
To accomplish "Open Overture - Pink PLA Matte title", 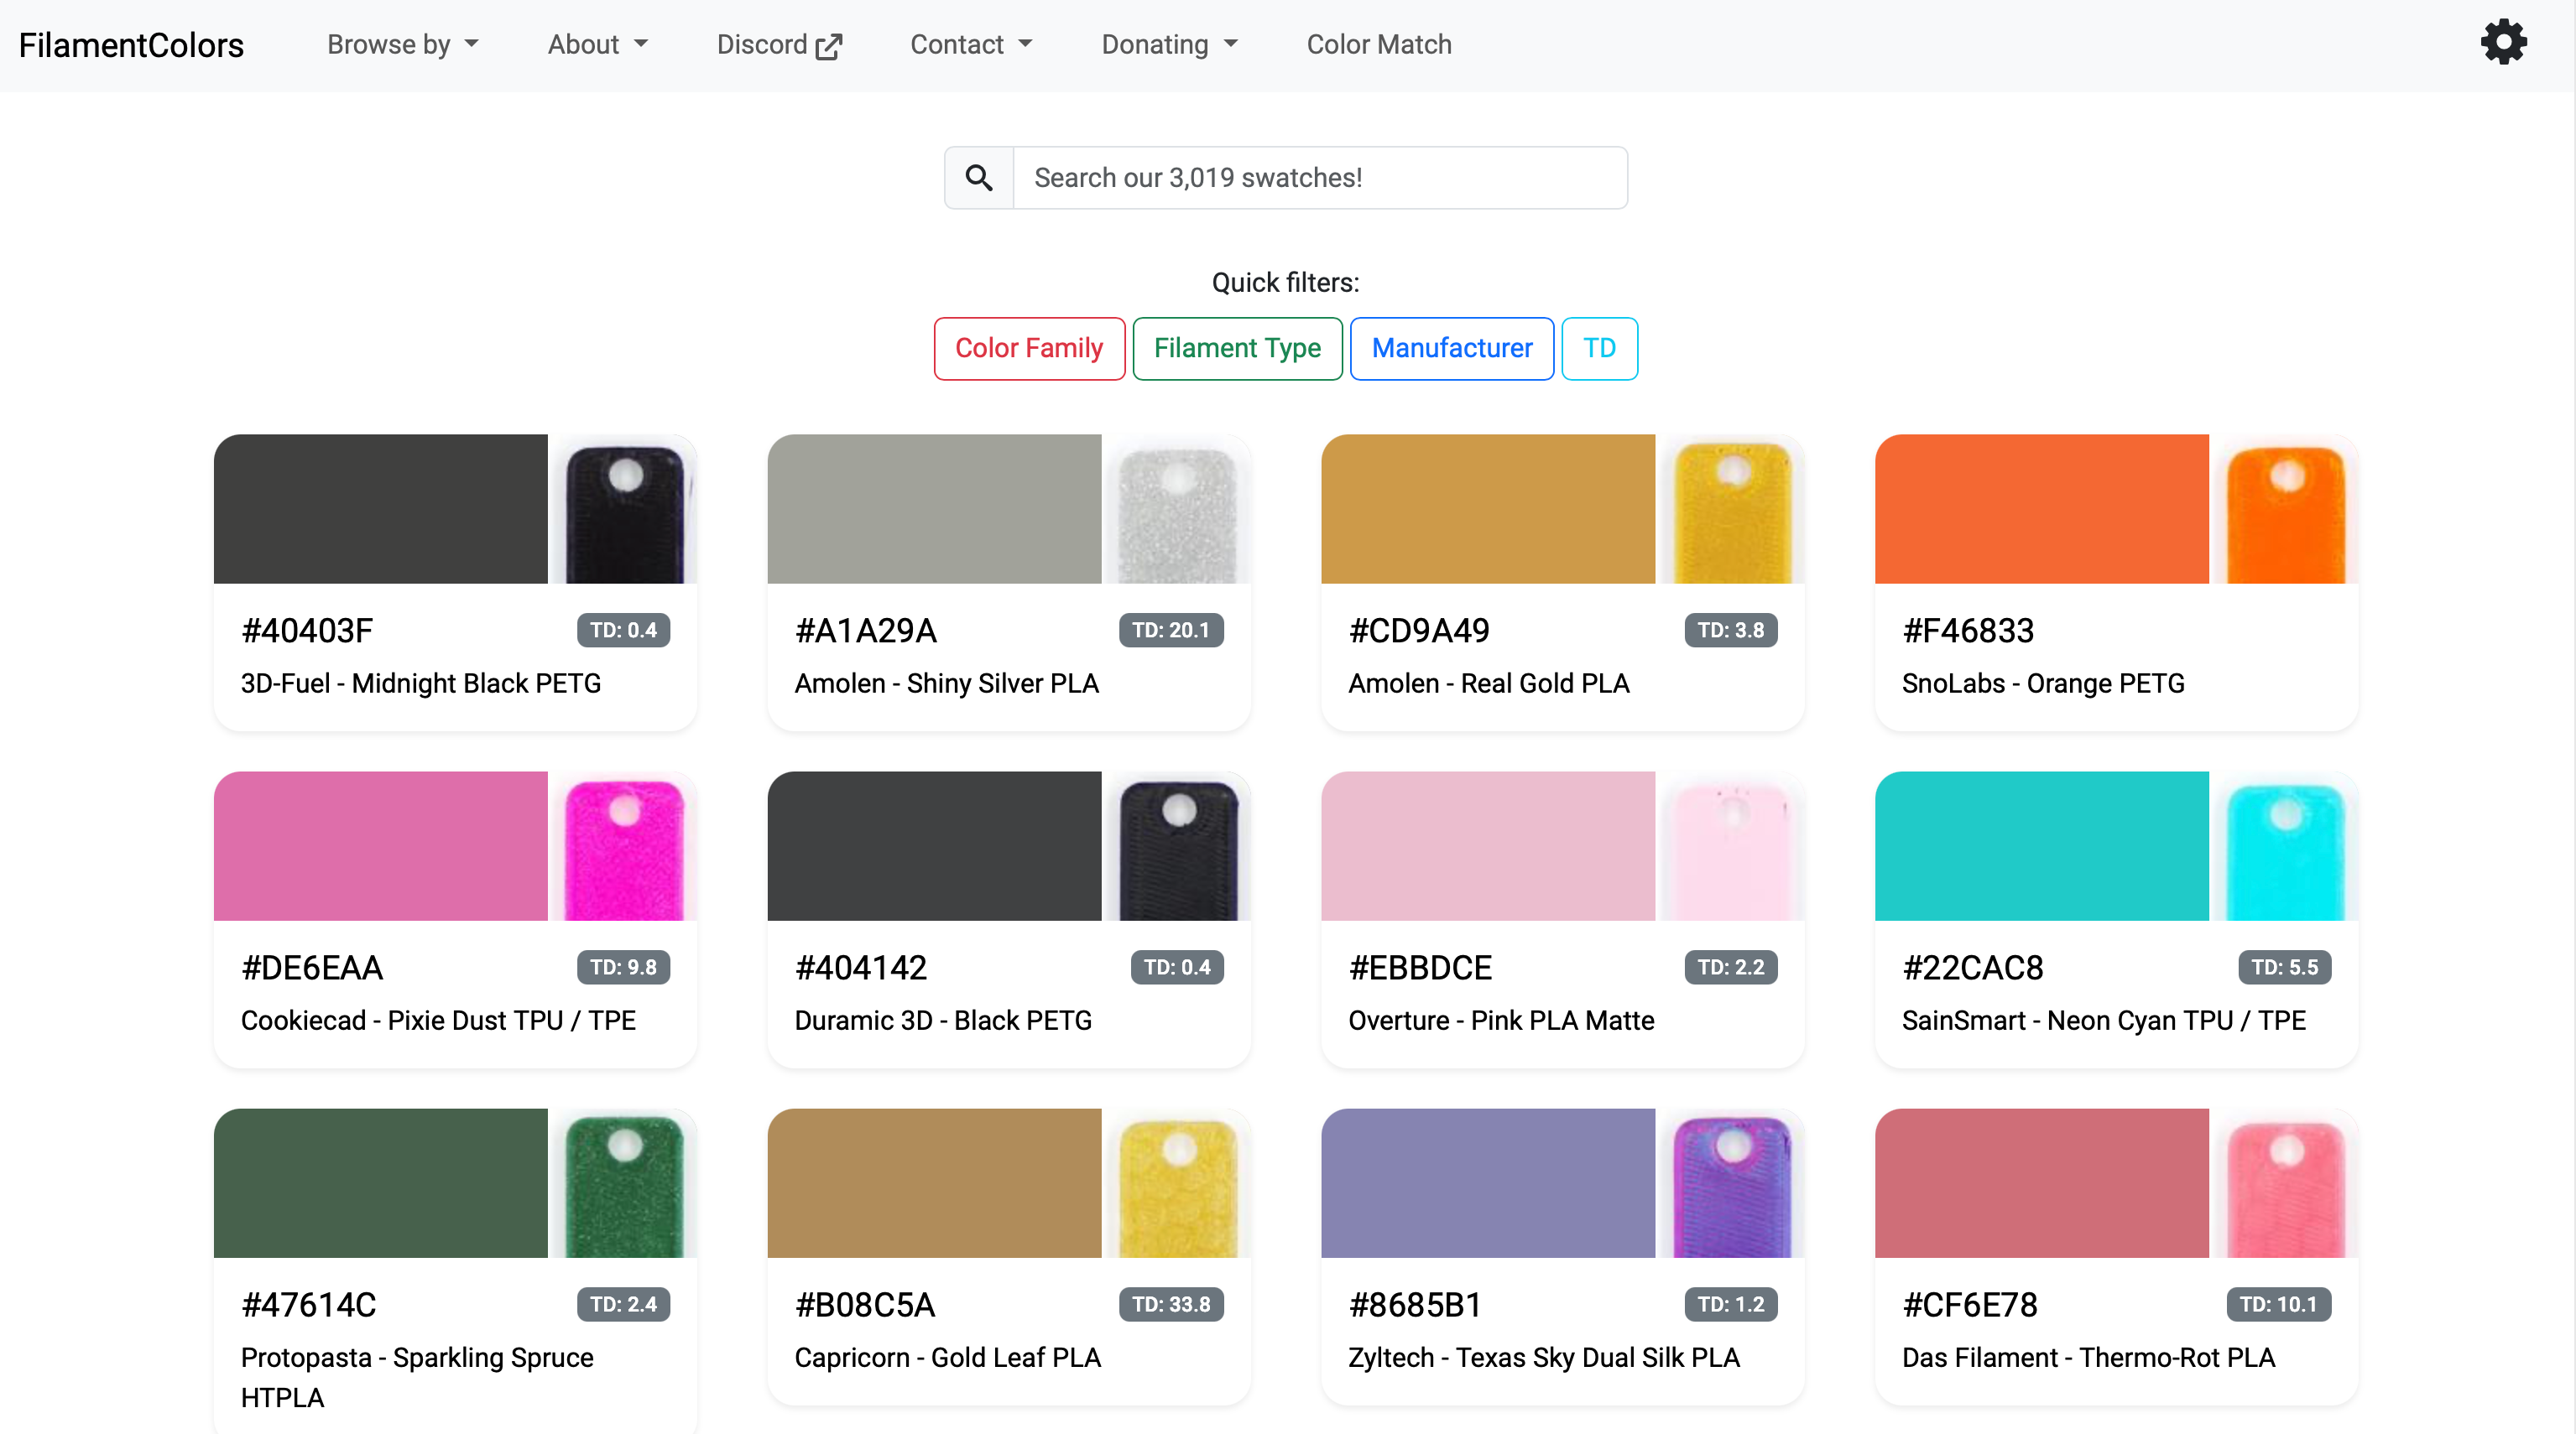I will pos(1501,1021).
